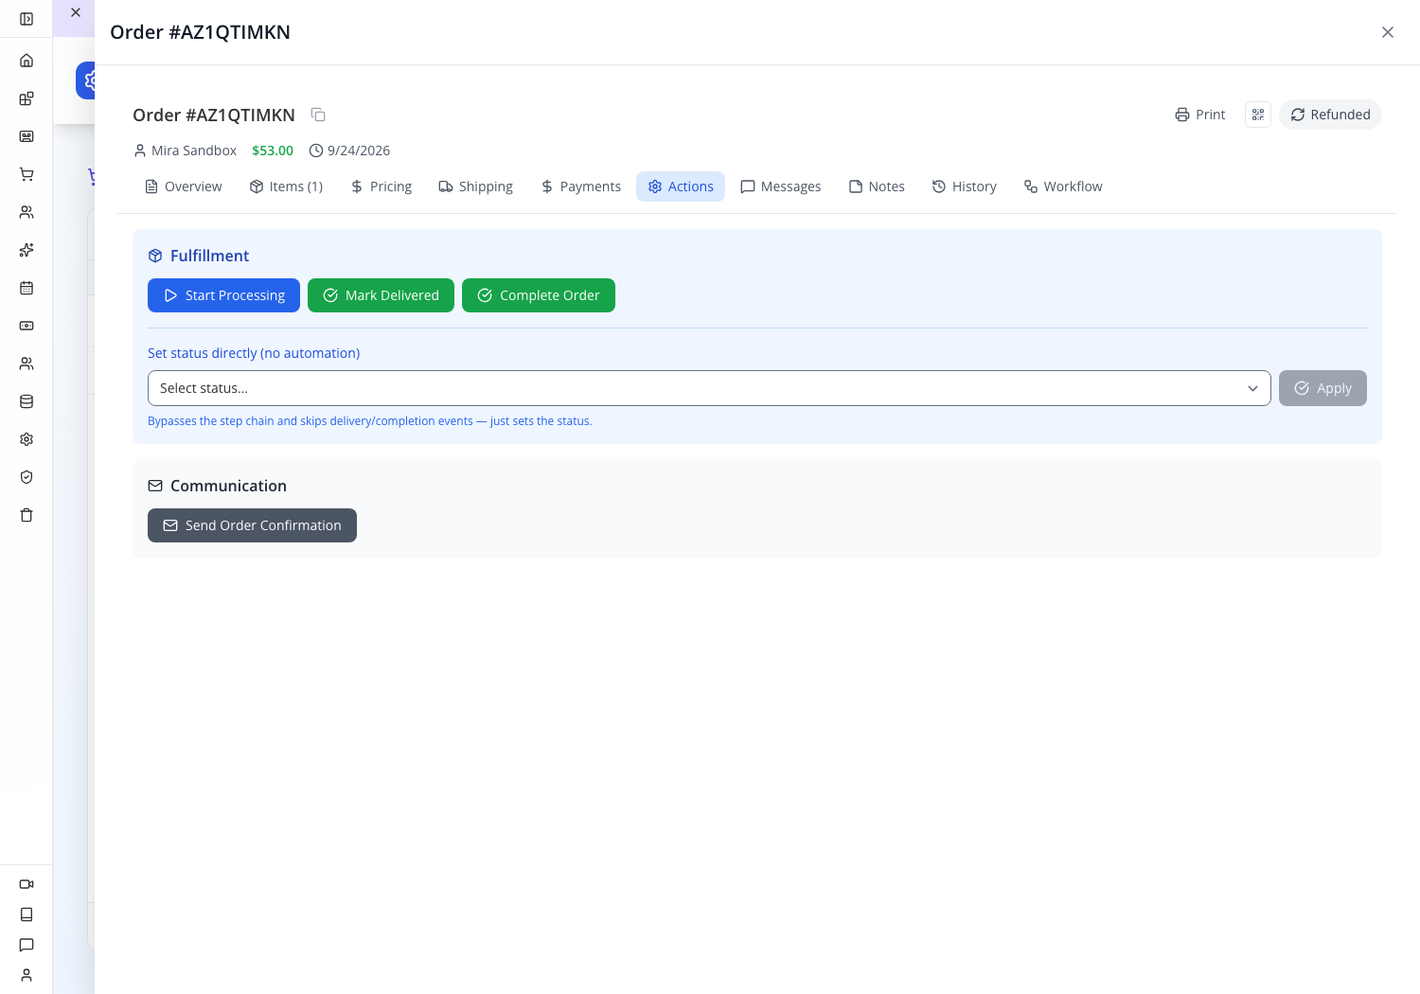Image resolution: width=1420 pixels, height=994 pixels.
Task: Click the 'Set status directly (no automation)' label
Action: 254,353
